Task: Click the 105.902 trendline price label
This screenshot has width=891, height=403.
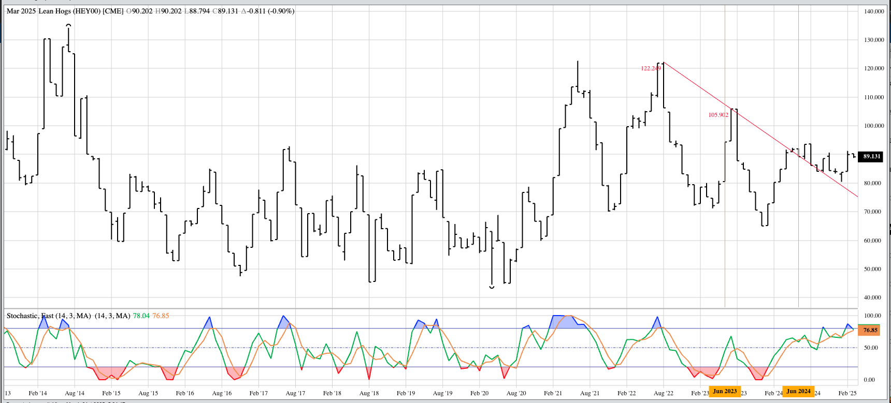Action: tap(718, 115)
